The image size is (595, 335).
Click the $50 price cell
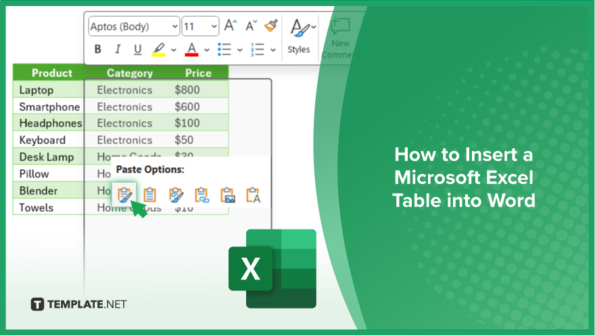click(x=184, y=140)
